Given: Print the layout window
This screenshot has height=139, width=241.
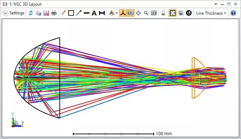Looking at the screenshot, I should (x=54, y=13).
